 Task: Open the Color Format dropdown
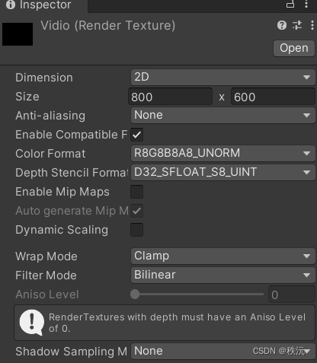click(x=223, y=153)
